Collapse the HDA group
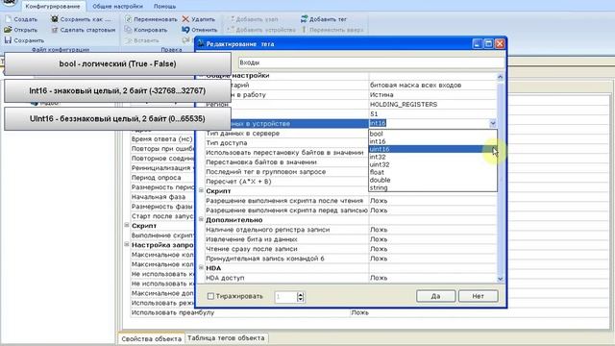The width and height of the screenshot is (615, 346). (x=201, y=267)
